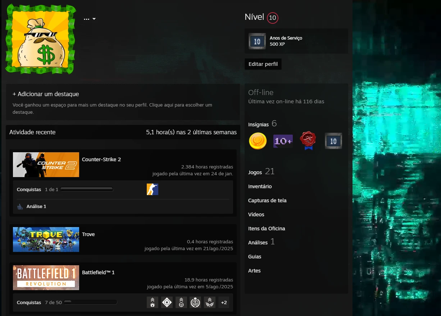Click Adicionar um destaque
The image size is (441, 316).
pos(46,94)
